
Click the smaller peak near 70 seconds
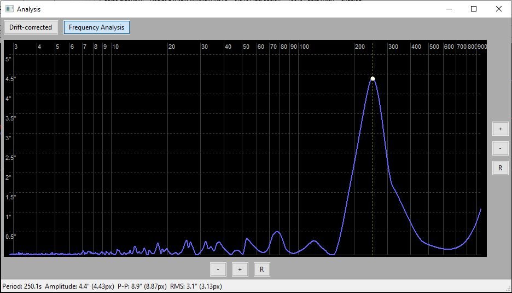(277, 232)
